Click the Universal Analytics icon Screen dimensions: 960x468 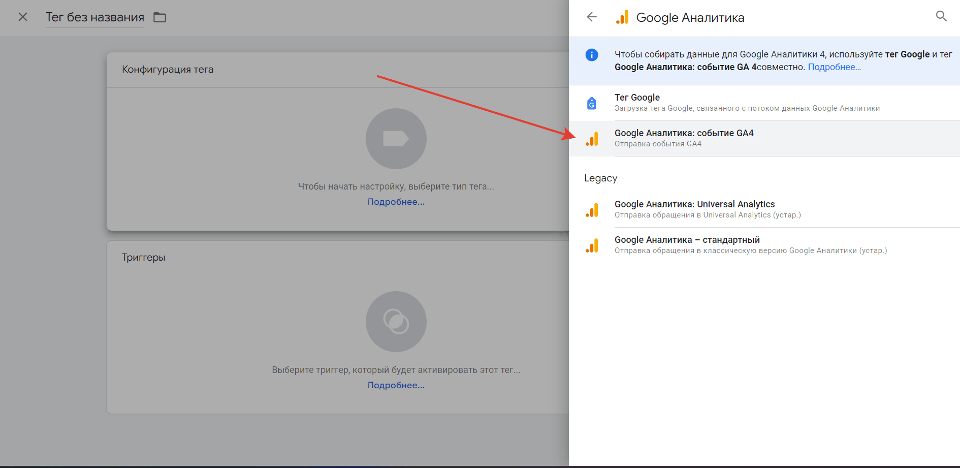click(x=592, y=210)
